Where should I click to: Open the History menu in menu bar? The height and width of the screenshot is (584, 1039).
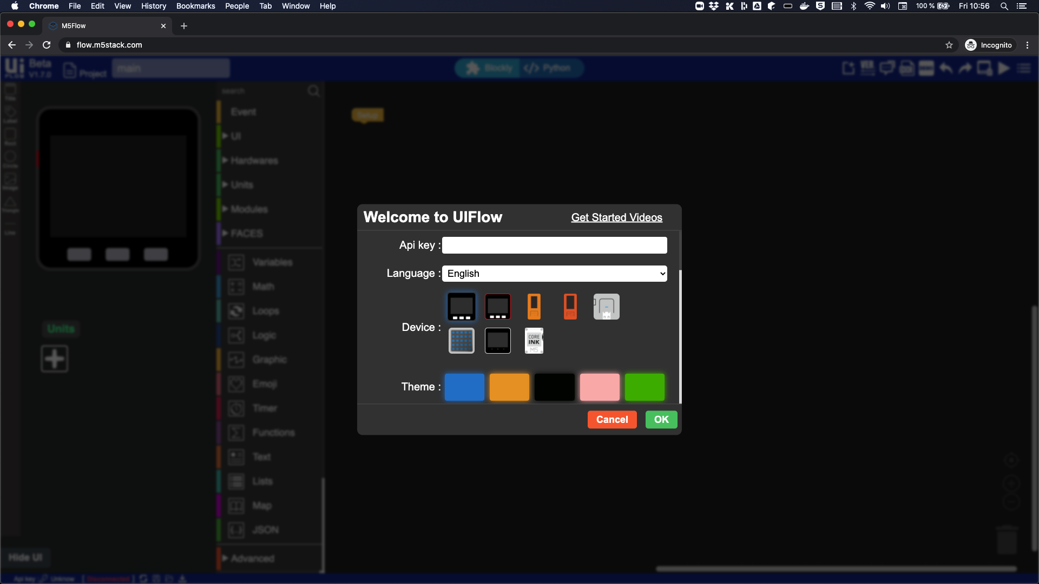[x=154, y=6]
